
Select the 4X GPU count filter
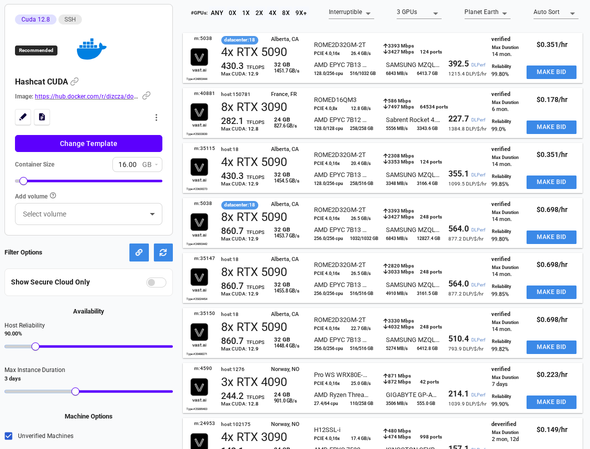(272, 13)
